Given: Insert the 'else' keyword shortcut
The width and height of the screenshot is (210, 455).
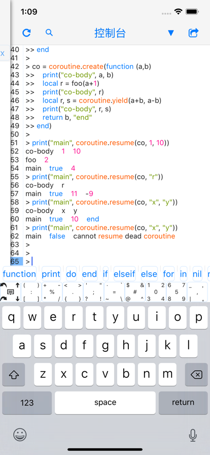Looking at the screenshot, I should click(149, 274).
